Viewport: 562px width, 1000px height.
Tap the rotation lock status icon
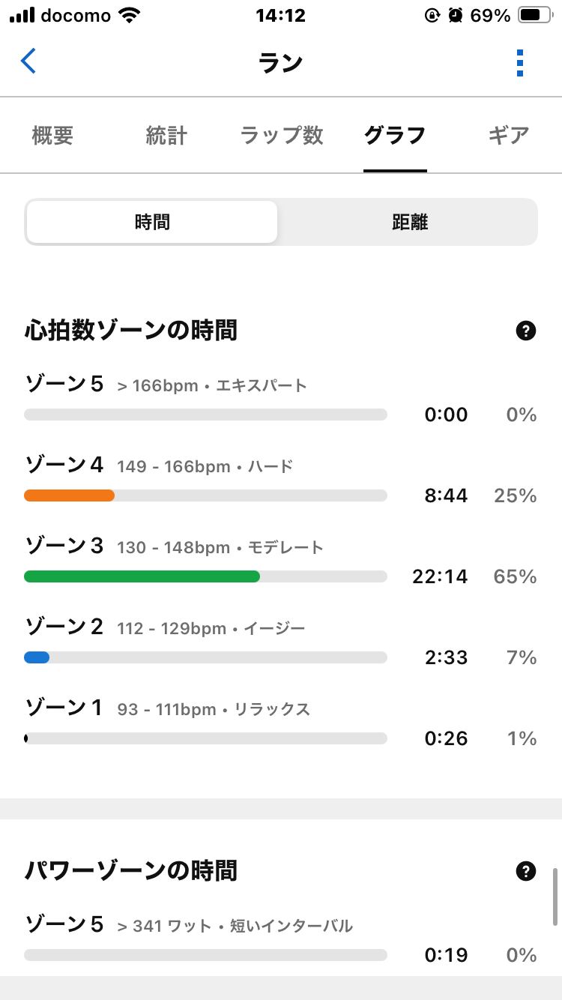432,15
